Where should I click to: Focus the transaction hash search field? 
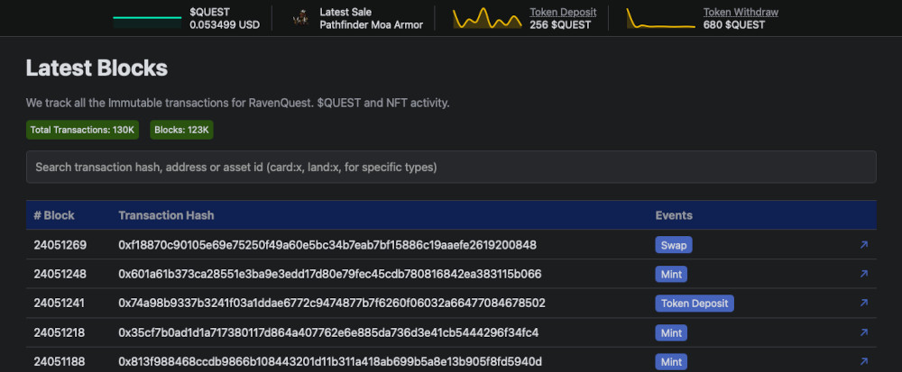click(x=451, y=168)
